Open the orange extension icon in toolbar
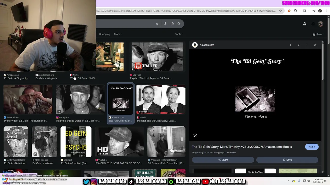This screenshot has height=185, width=330. point(289,11)
